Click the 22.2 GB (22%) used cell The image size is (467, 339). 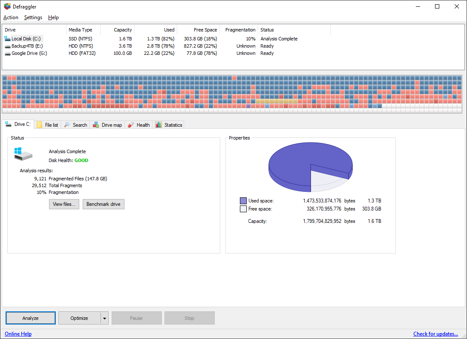[x=159, y=53]
